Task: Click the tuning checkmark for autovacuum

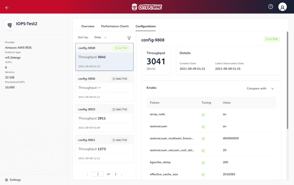Action: 203,127
